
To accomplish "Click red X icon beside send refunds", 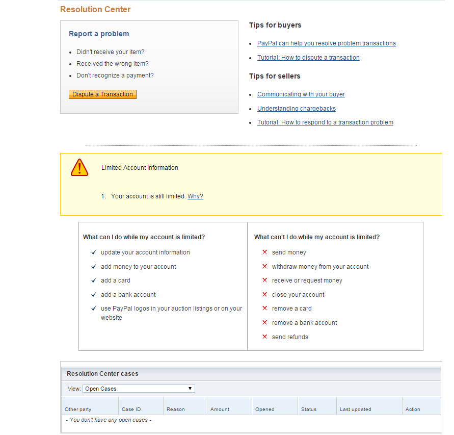I will 264,337.
